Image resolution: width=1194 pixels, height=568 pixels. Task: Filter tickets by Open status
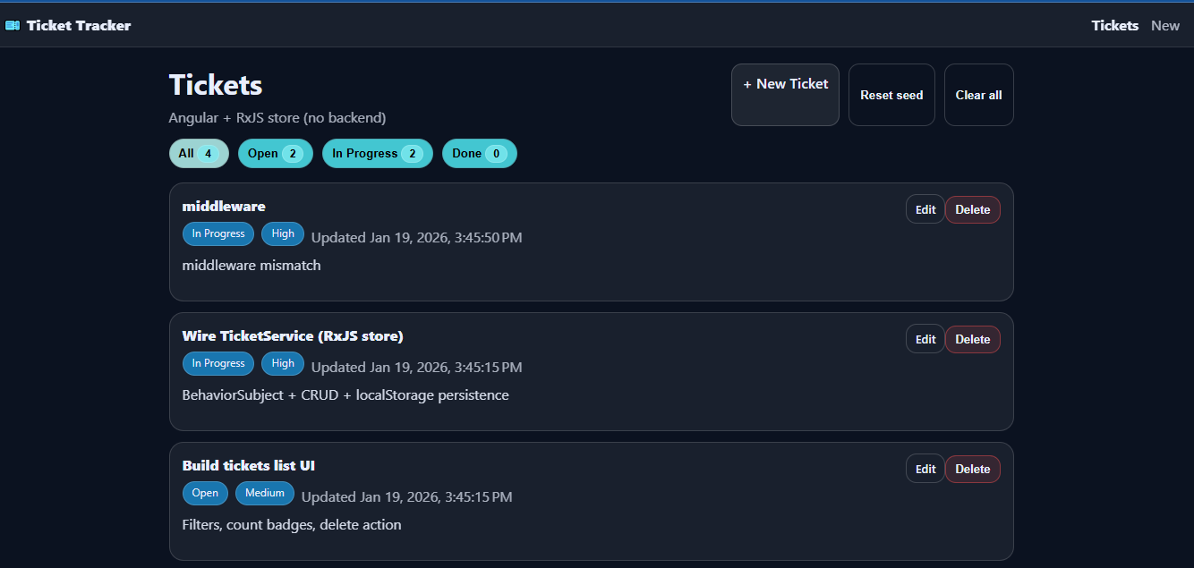click(x=275, y=153)
